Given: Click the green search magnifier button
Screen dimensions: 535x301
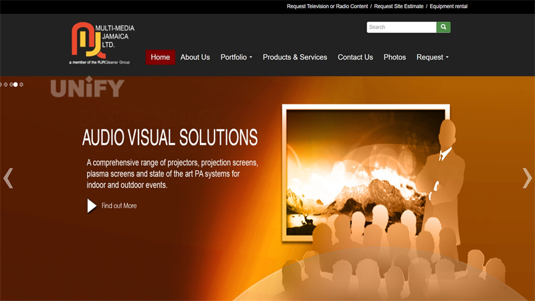Looking at the screenshot, I should point(443,27).
